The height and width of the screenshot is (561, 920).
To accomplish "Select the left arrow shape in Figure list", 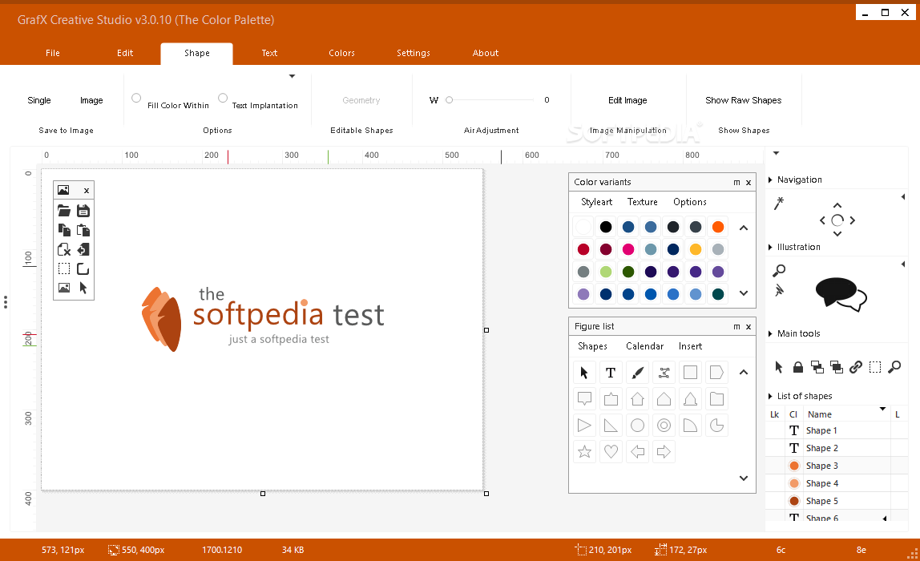I will [637, 452].
